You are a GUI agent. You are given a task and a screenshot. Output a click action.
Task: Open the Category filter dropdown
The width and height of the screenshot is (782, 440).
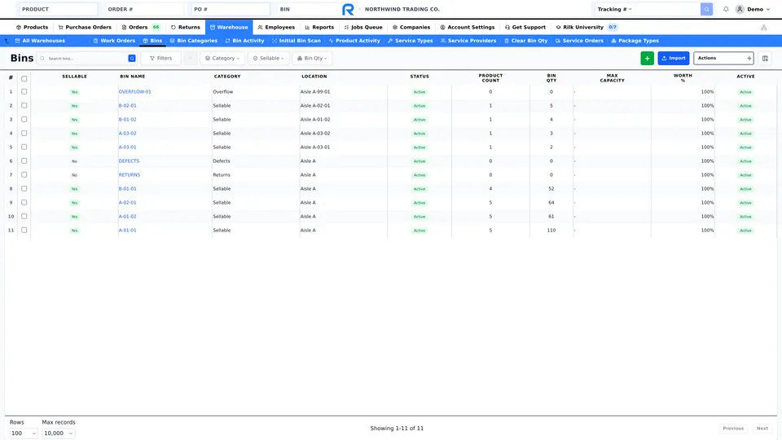pos(222,59)
